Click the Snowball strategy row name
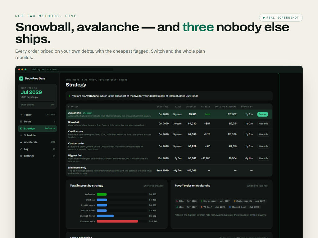 click(x=74, y=122)
